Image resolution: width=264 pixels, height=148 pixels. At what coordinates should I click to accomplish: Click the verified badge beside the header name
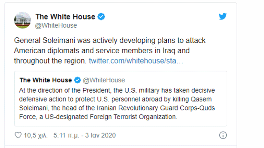point(102,16)
